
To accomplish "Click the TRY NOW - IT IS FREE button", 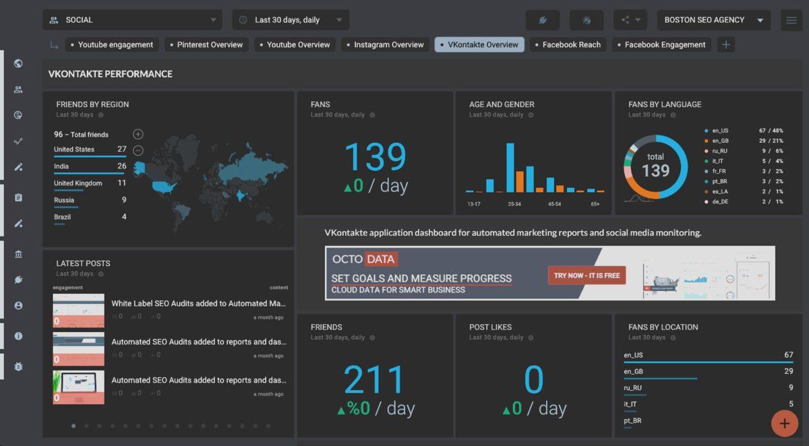I will point(587,276).
